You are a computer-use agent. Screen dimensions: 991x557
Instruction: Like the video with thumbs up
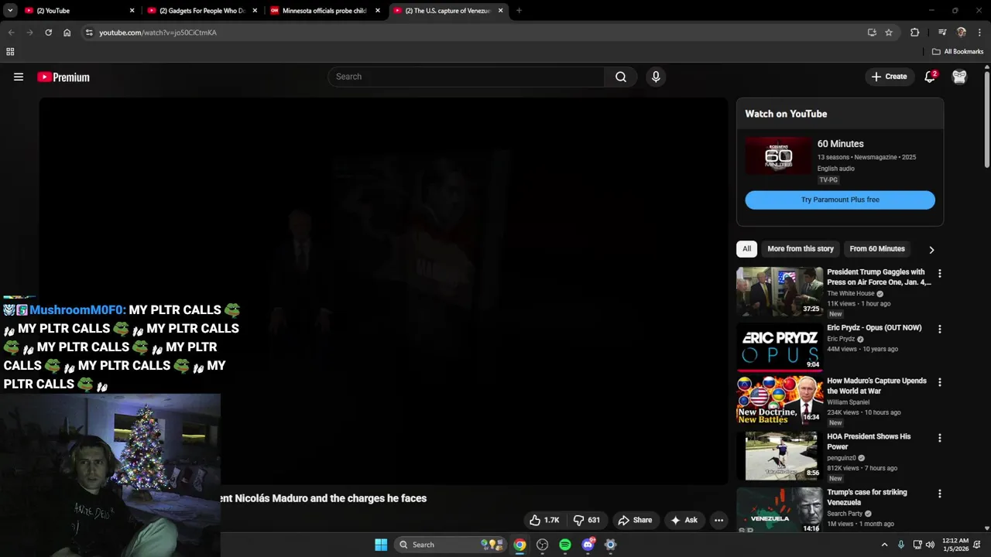tap(545, 520)
